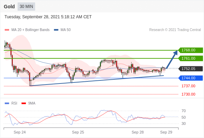This screenshot has height=138, width=204.
Task: Click the blue MA 50 legend swatch
Action: [56, 30]
